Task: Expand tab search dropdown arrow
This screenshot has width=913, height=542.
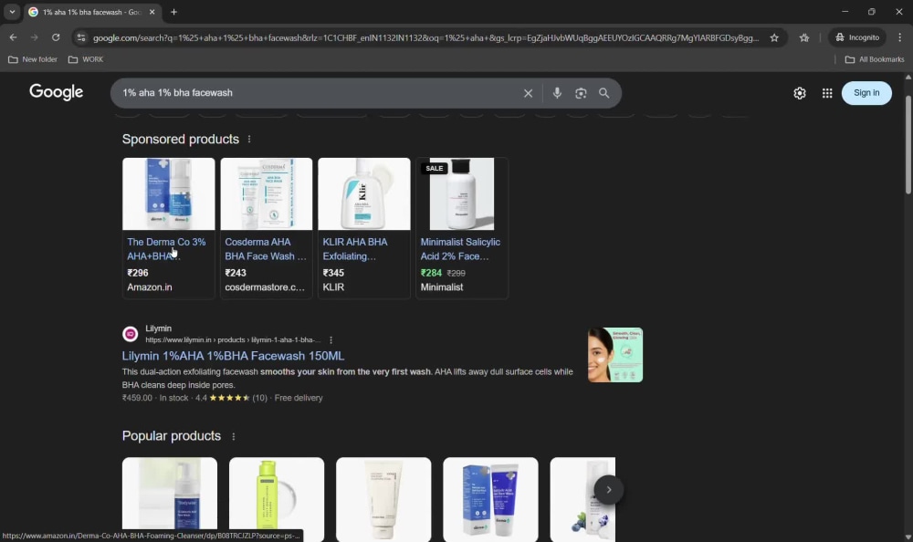Action: click(x=12, y=12)
